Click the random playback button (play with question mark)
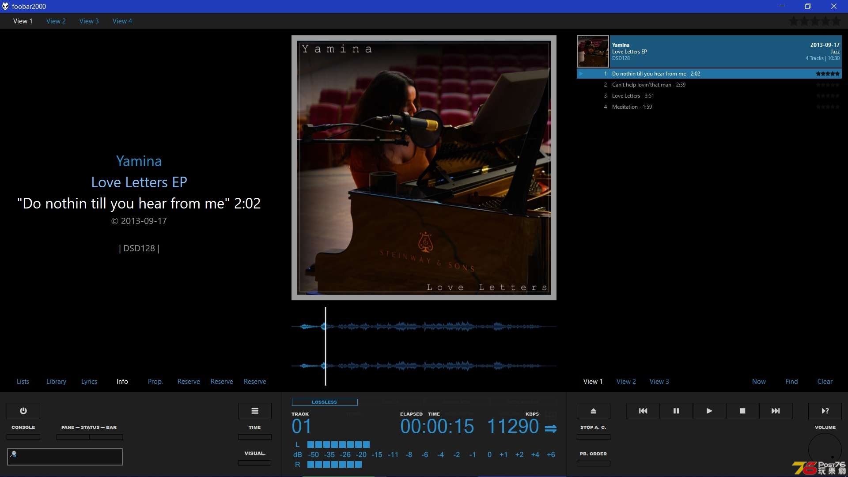Screen dimensions: 848x477 point(825,411)
